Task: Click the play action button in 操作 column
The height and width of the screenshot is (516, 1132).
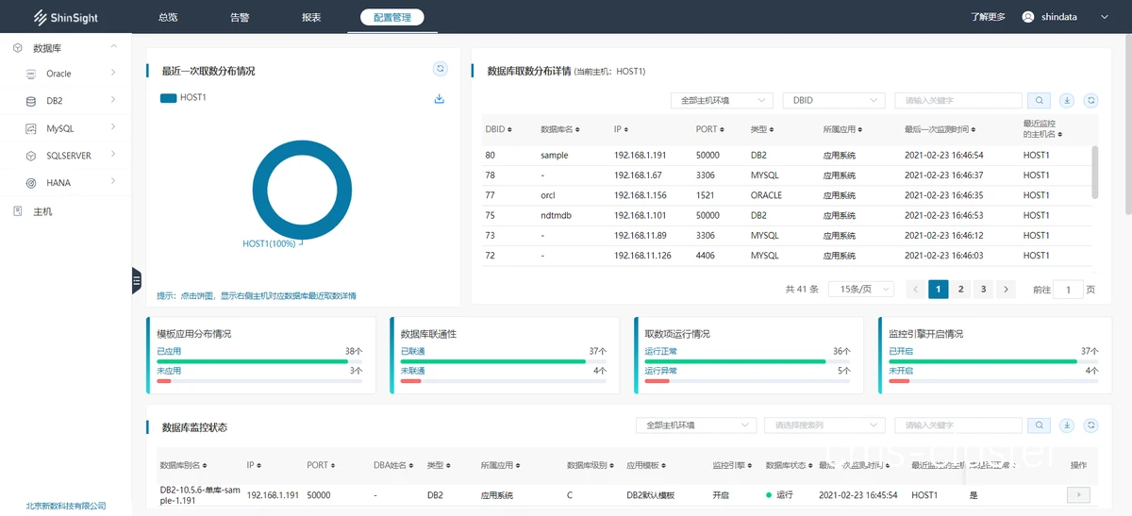Action: click(x=1078, y=494)
